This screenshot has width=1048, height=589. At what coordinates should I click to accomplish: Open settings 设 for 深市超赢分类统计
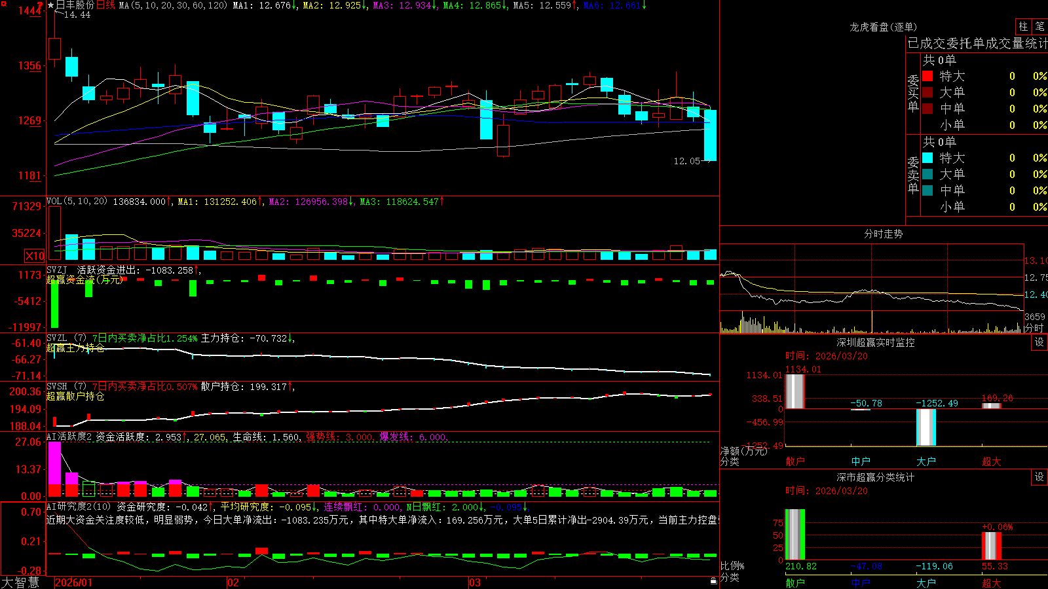(1039, 477)
